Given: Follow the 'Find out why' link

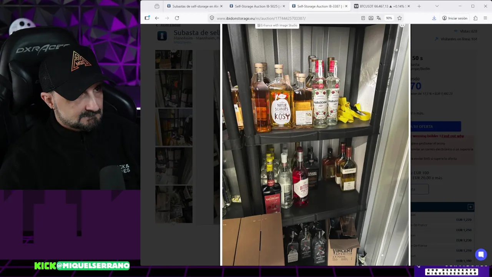Looking at the screenshot, I should tap(453, 136).
